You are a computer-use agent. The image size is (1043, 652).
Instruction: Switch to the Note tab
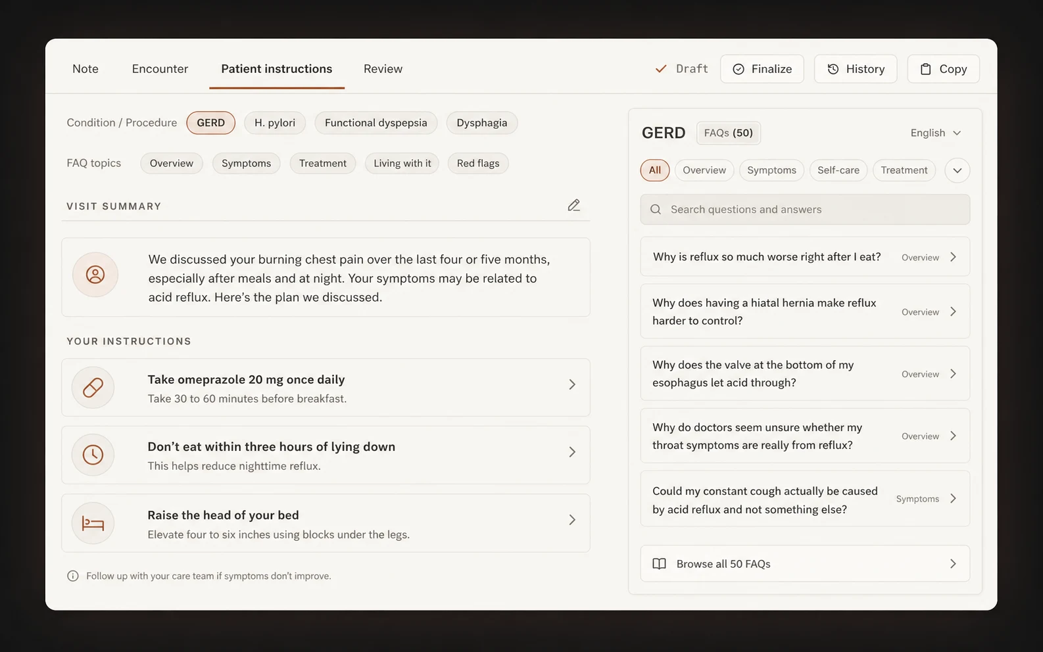pos(85,69)
